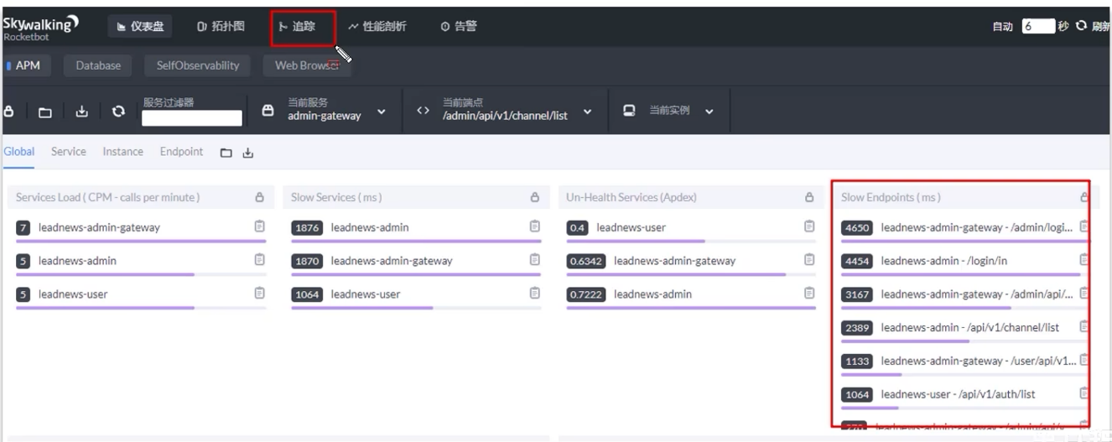Open the 性能剖析 profiling tab

coord(377,27)
